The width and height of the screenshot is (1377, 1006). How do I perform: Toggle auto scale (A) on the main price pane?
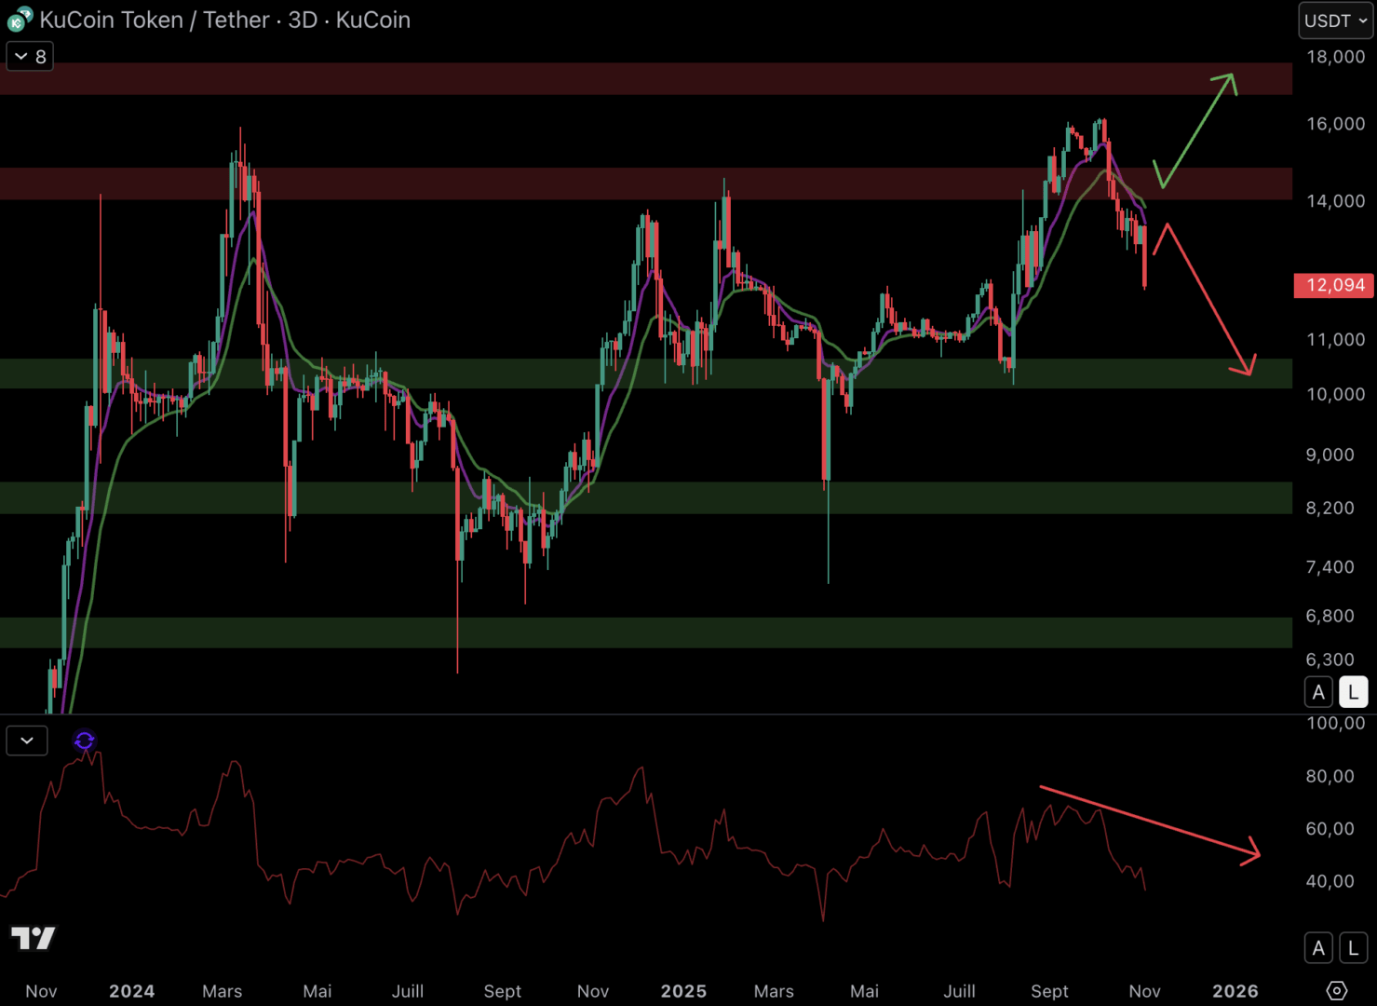[1318, 692]
